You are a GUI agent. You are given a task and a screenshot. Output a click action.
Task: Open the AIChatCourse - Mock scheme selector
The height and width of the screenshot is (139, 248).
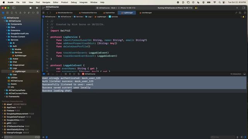tap(106, 8)
